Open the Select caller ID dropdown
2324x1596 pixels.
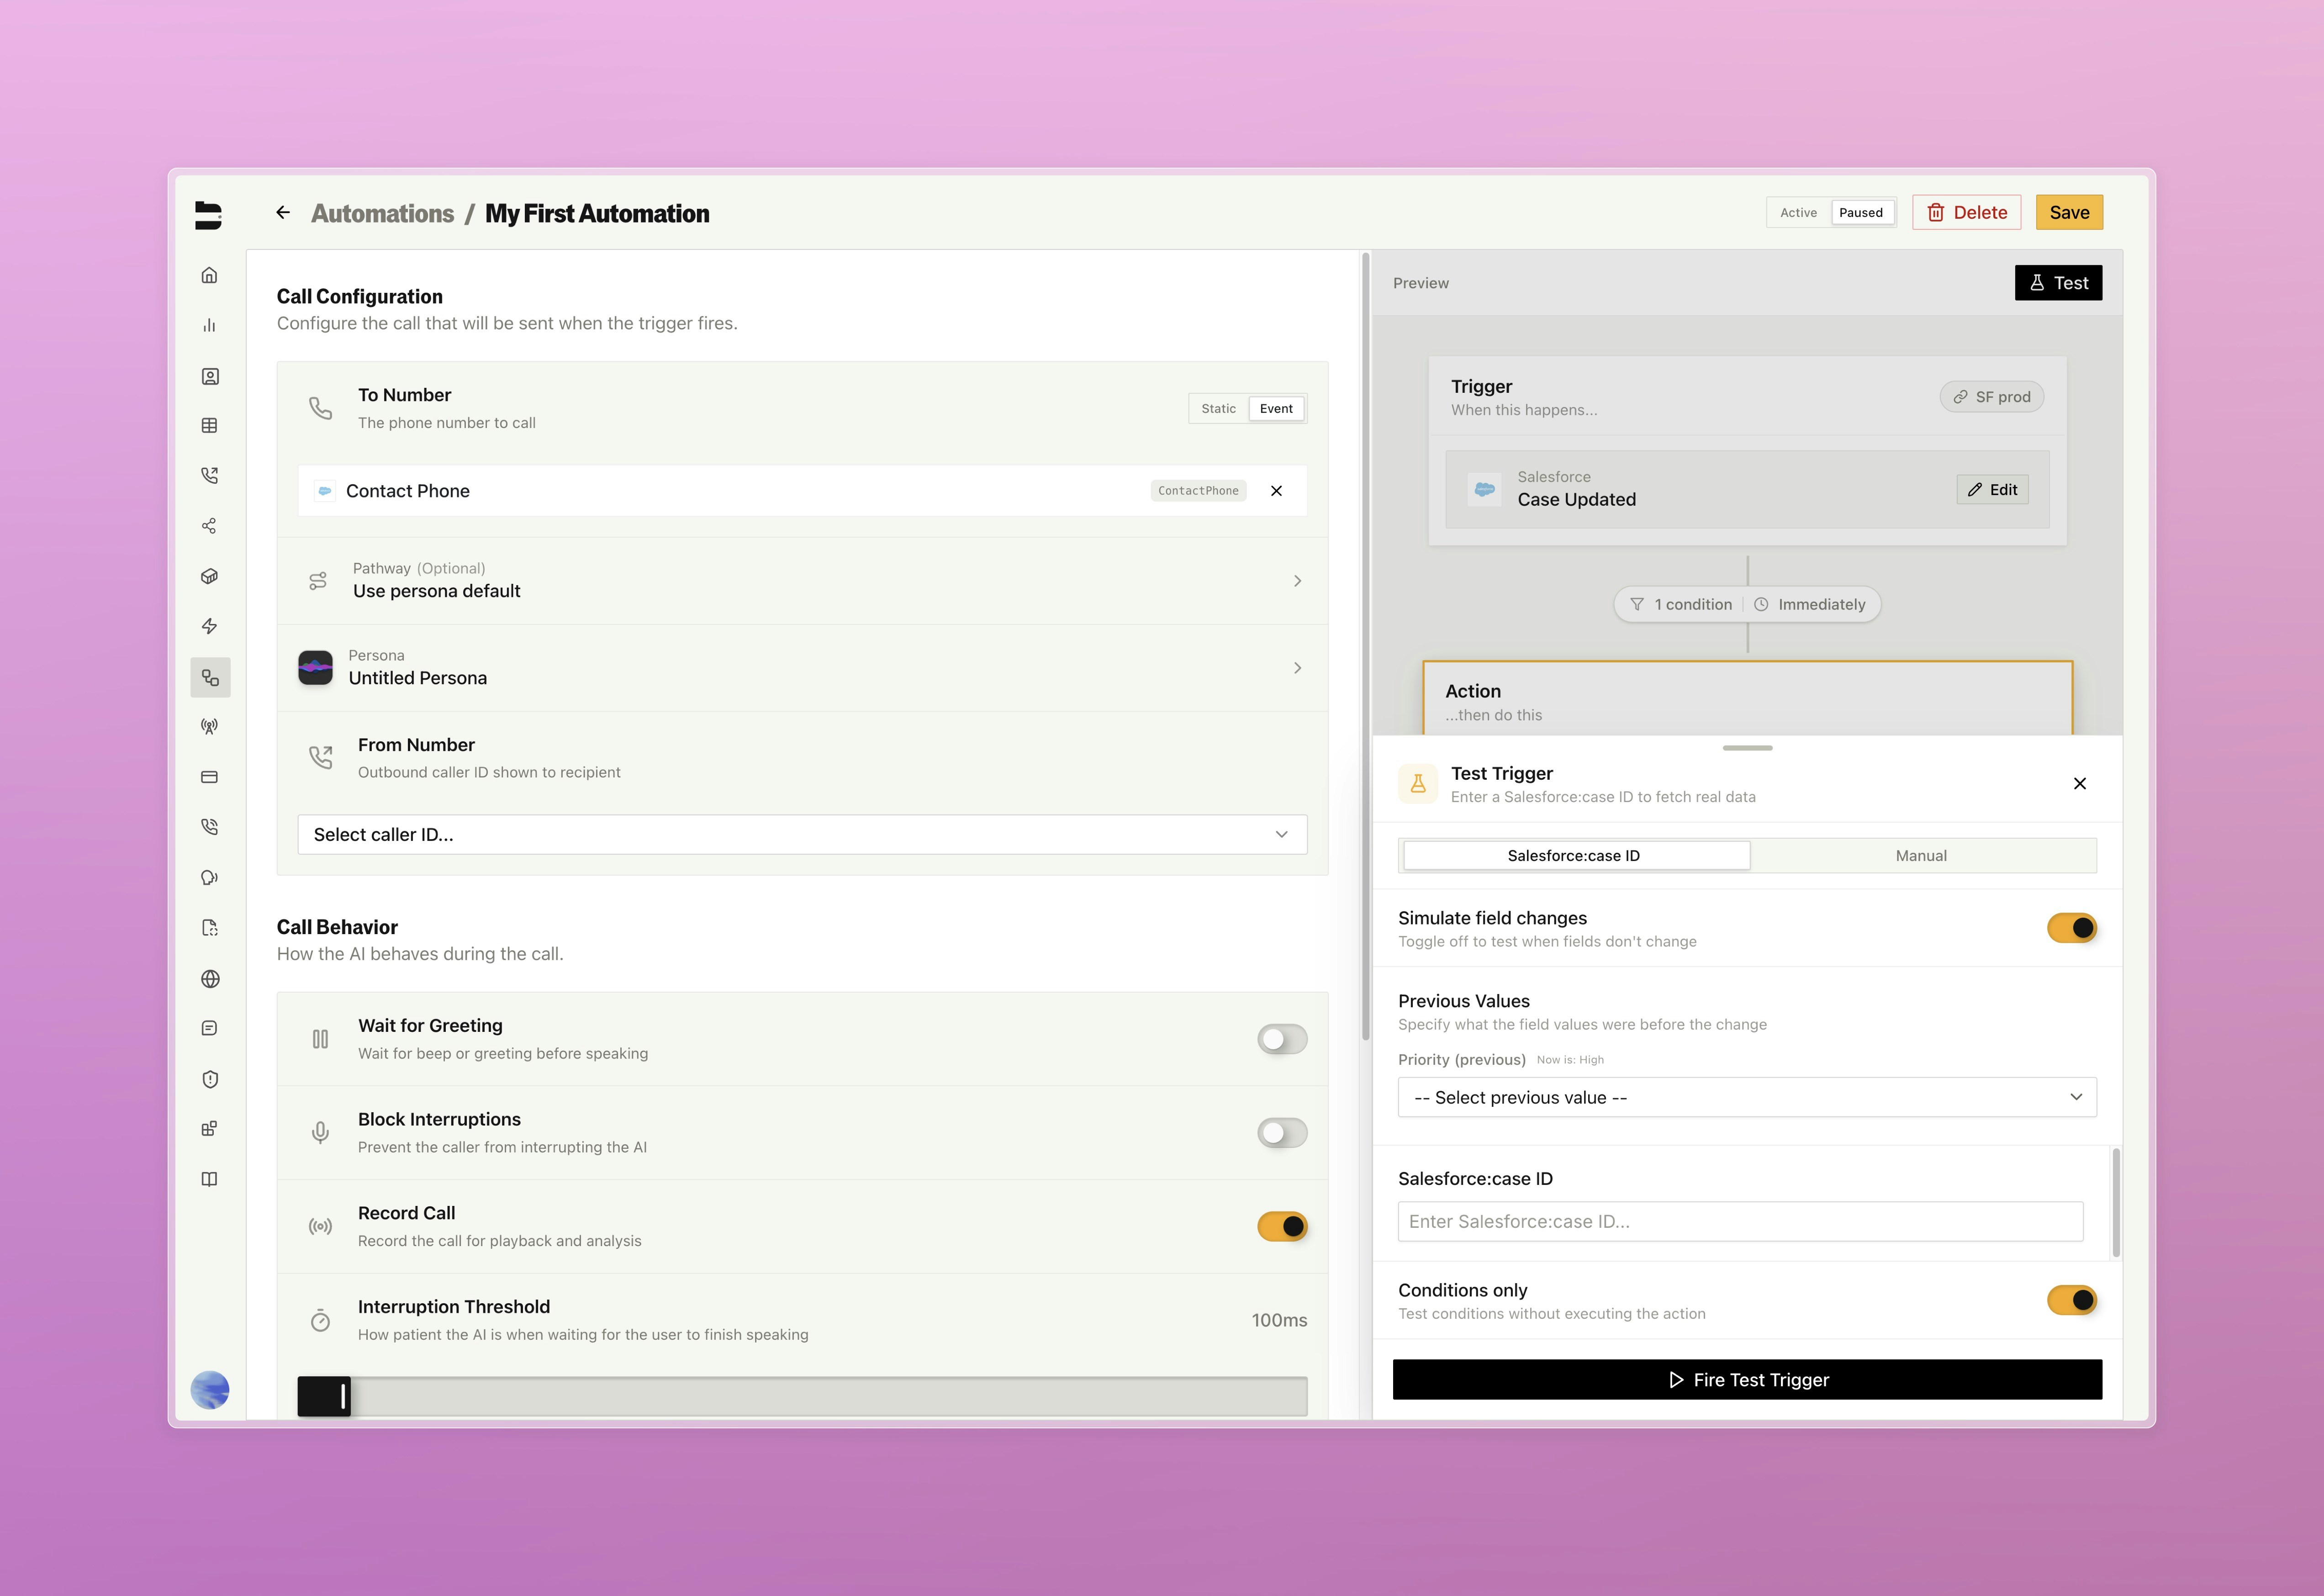tap(801, 835)
